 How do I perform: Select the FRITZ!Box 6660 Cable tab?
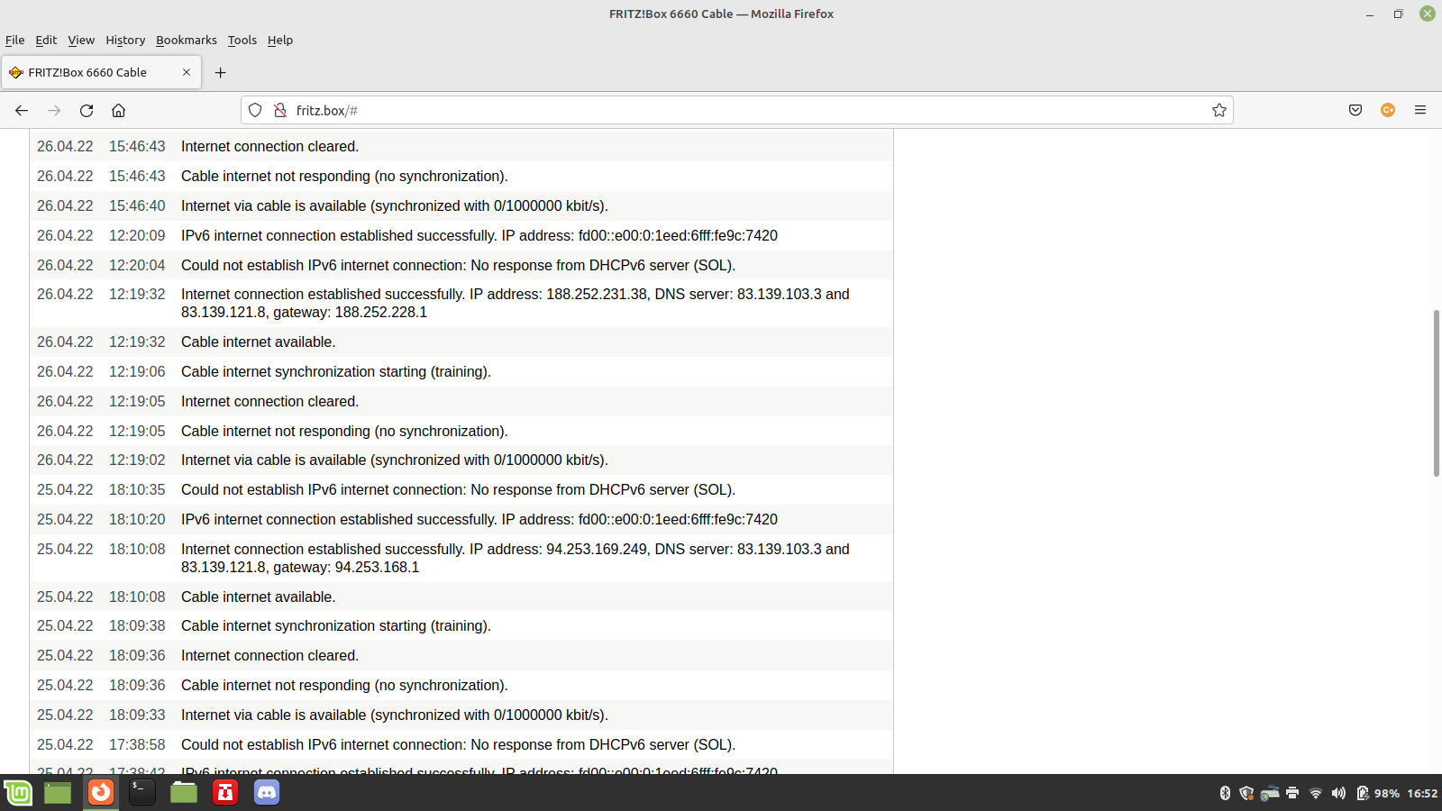point(101,72)
